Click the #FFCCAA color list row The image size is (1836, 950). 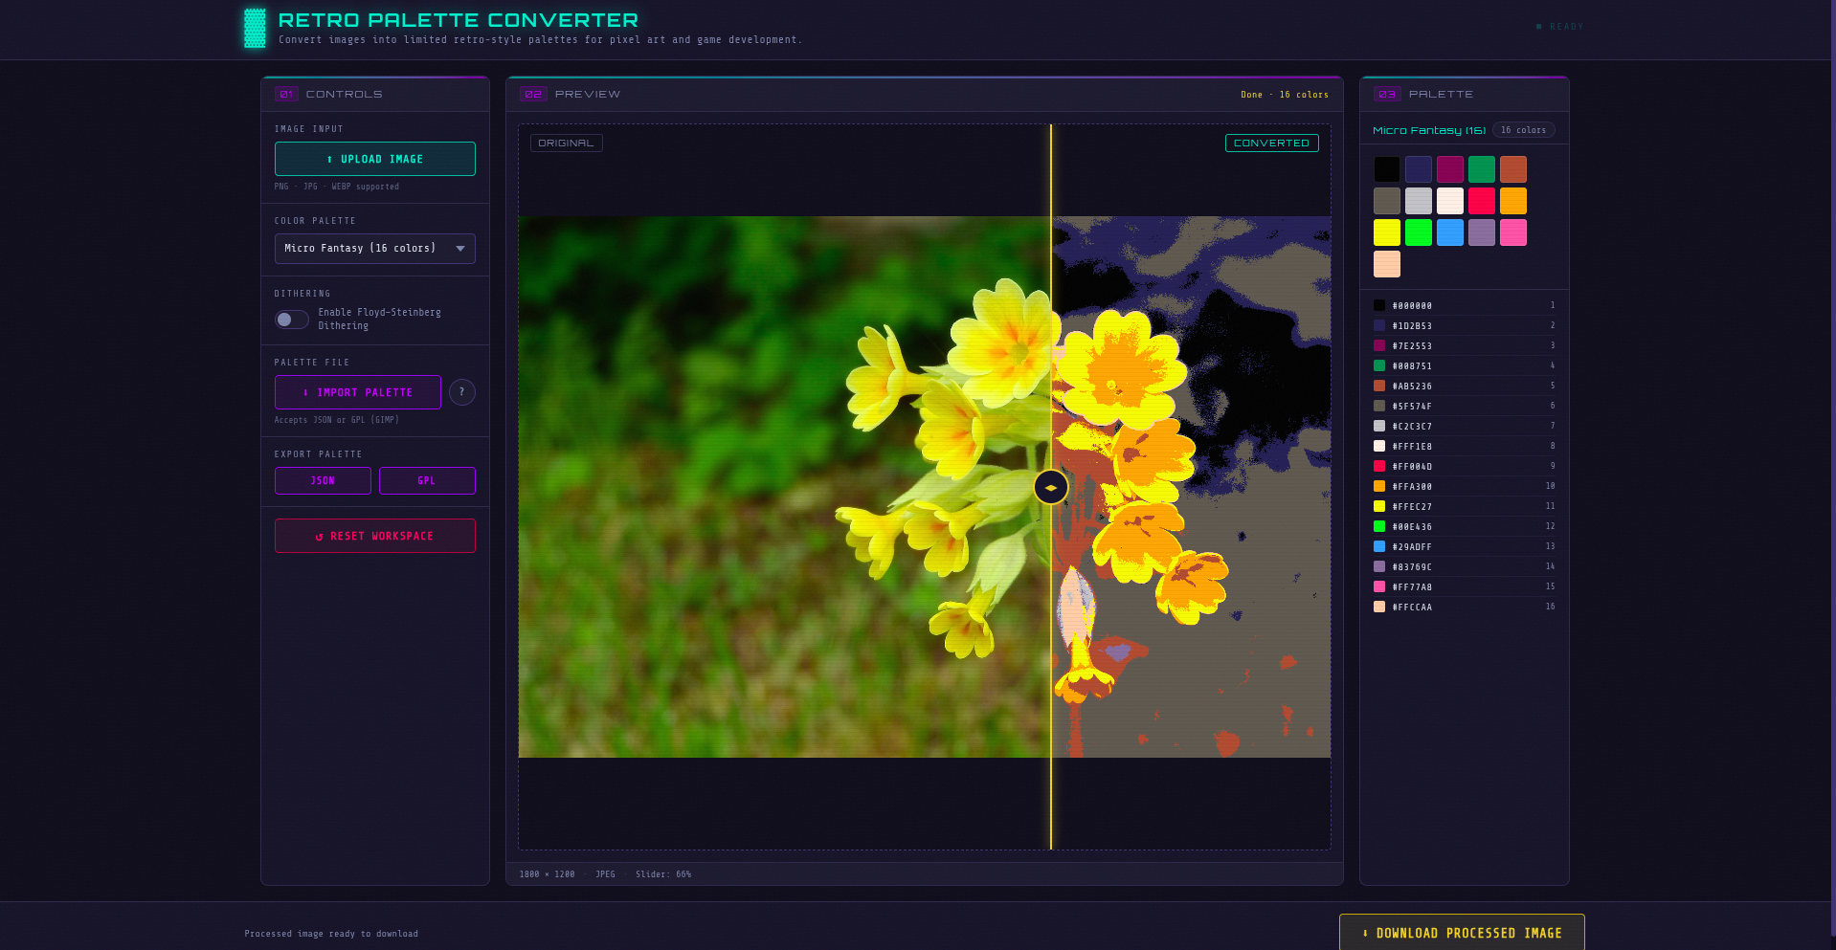[x=1465, y=607]
